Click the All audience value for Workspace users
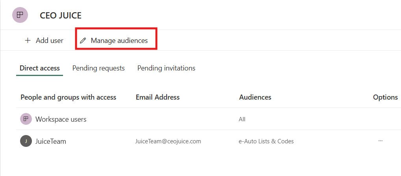401x176 pixels. [242, 119]
